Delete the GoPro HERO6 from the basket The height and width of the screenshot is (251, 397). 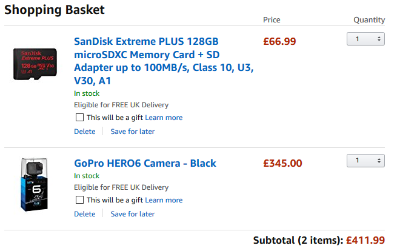click(x=84, y=214)
